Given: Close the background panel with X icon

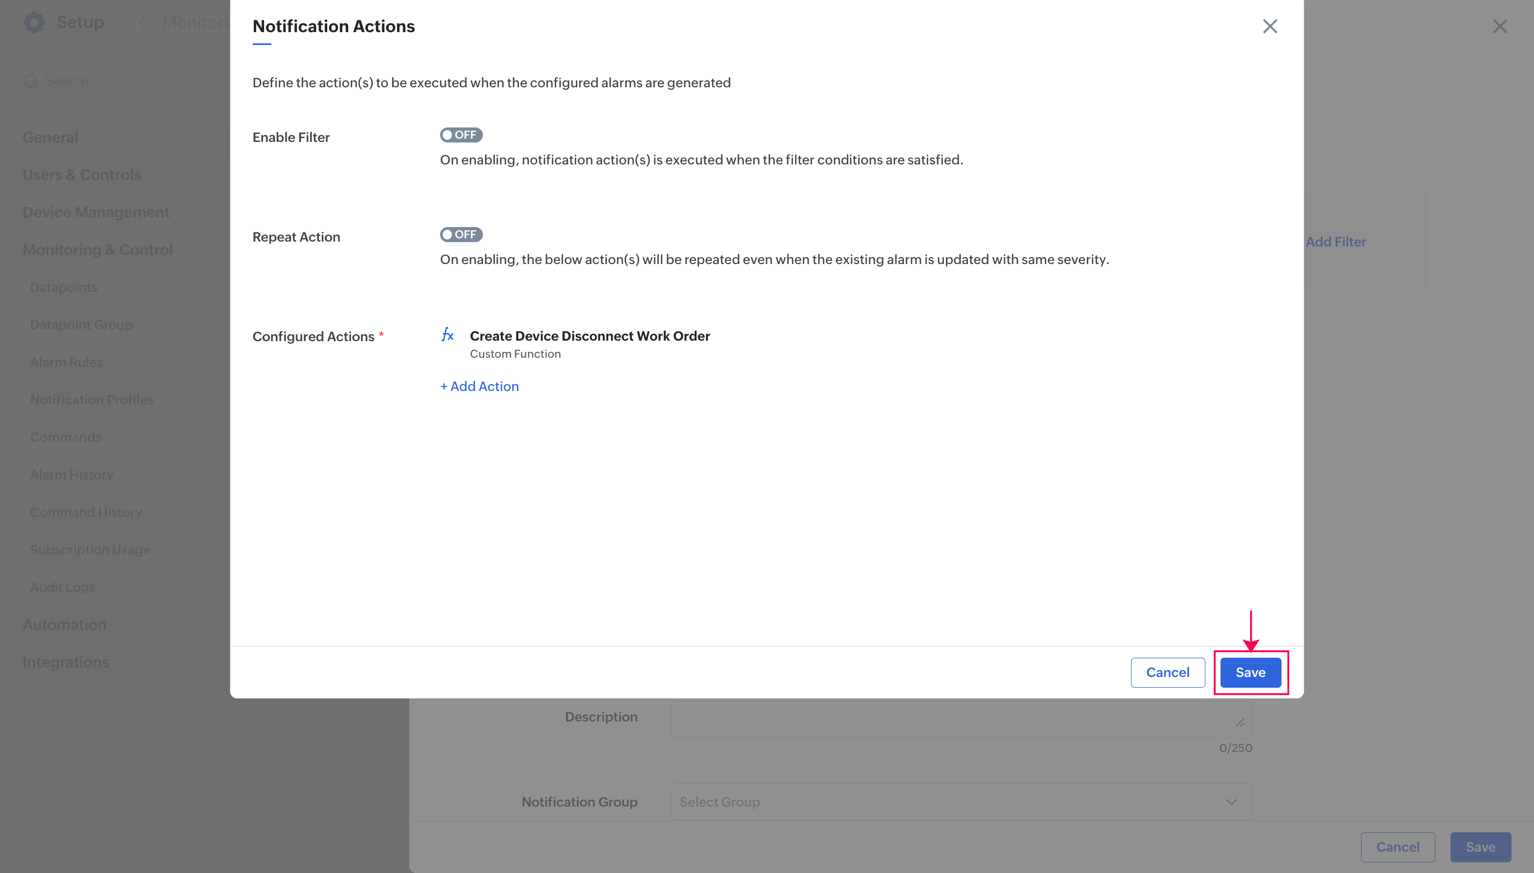Looking at the screenshot, I should 1499,26.
